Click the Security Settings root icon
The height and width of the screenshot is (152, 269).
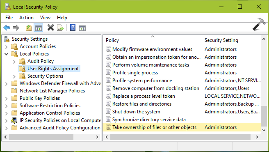(x=7, y=39)
